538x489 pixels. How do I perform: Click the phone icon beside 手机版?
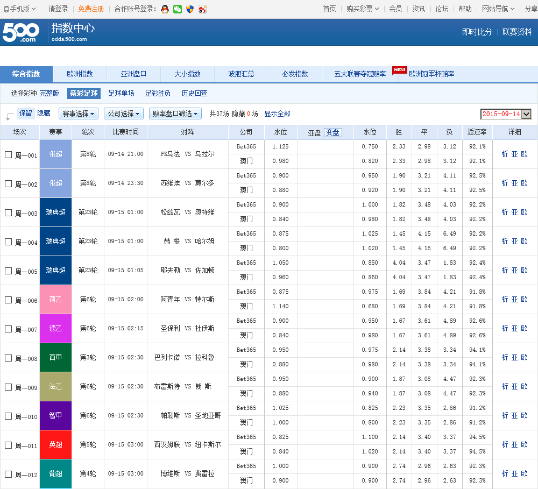pyautogui.click(x=6, y=9)
